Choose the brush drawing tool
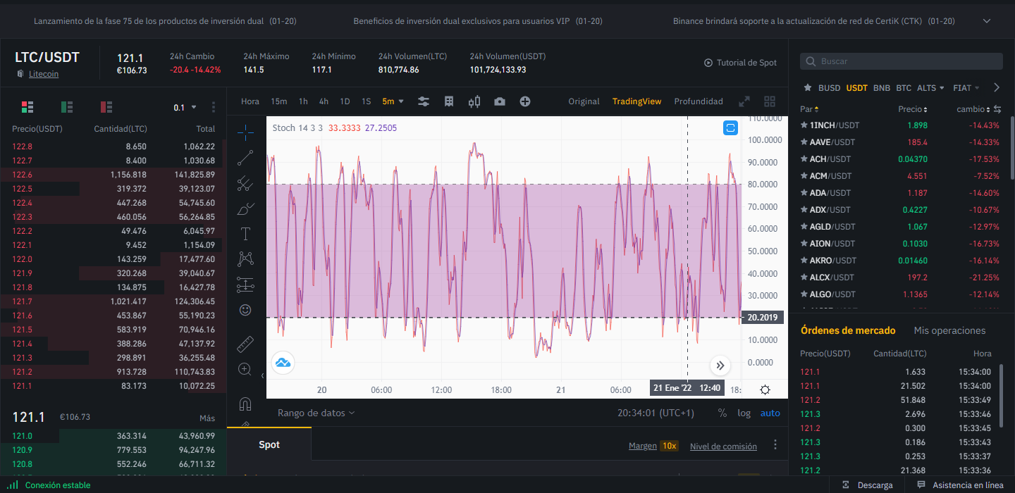This screenshot has height=493, width=1015. (x=245, y=208)
